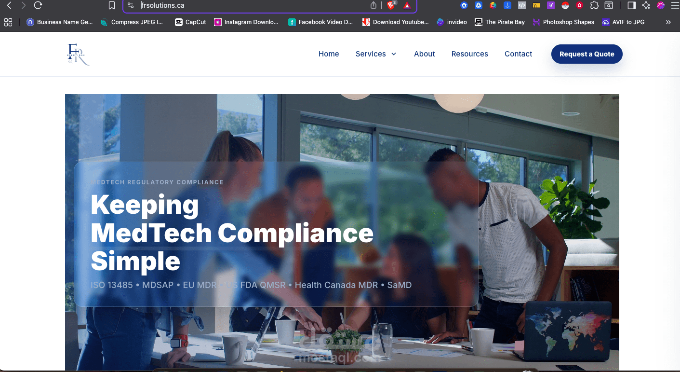This screenshot has width=680, height=372.
Task: Open the Download Youtube bookmark
Action: pyautogui.click(x=395, y=22)
